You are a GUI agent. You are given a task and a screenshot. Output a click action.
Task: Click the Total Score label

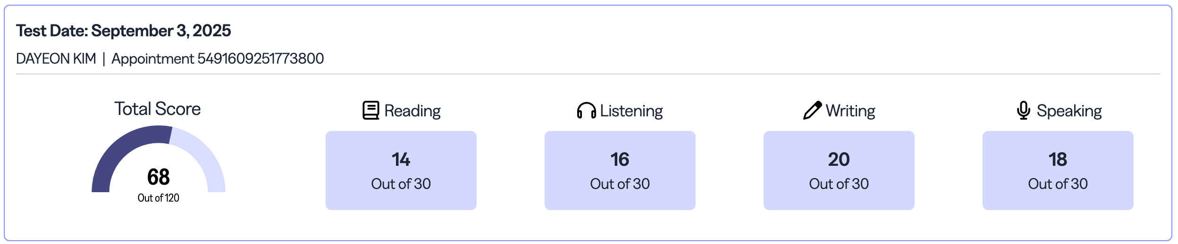tap(158, 109)
